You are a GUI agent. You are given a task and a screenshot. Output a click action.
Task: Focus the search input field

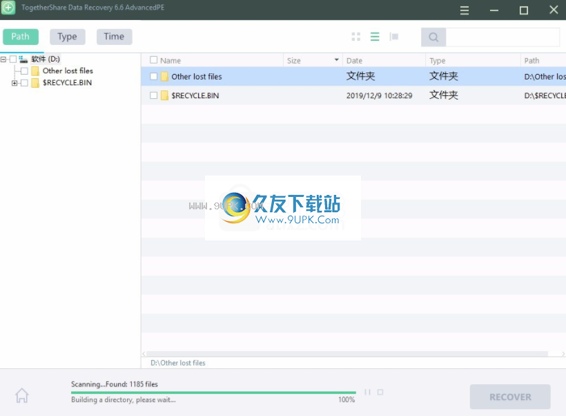click(x=502, y=37)
